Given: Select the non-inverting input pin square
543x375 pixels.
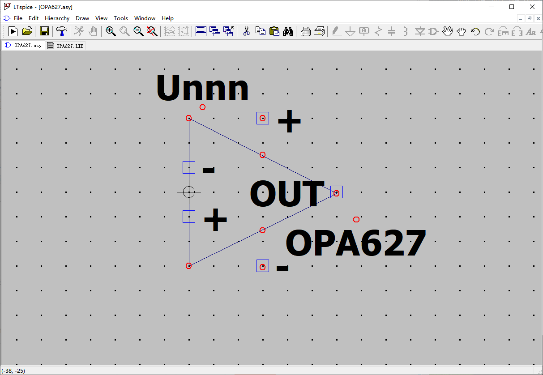Looking at the screenshot, I should pos(189,217).
